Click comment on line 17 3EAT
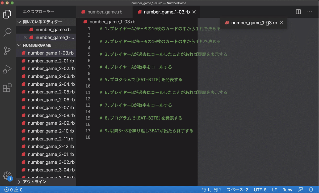The width and height of the screenshot is (319, 193). pos(146,131)
